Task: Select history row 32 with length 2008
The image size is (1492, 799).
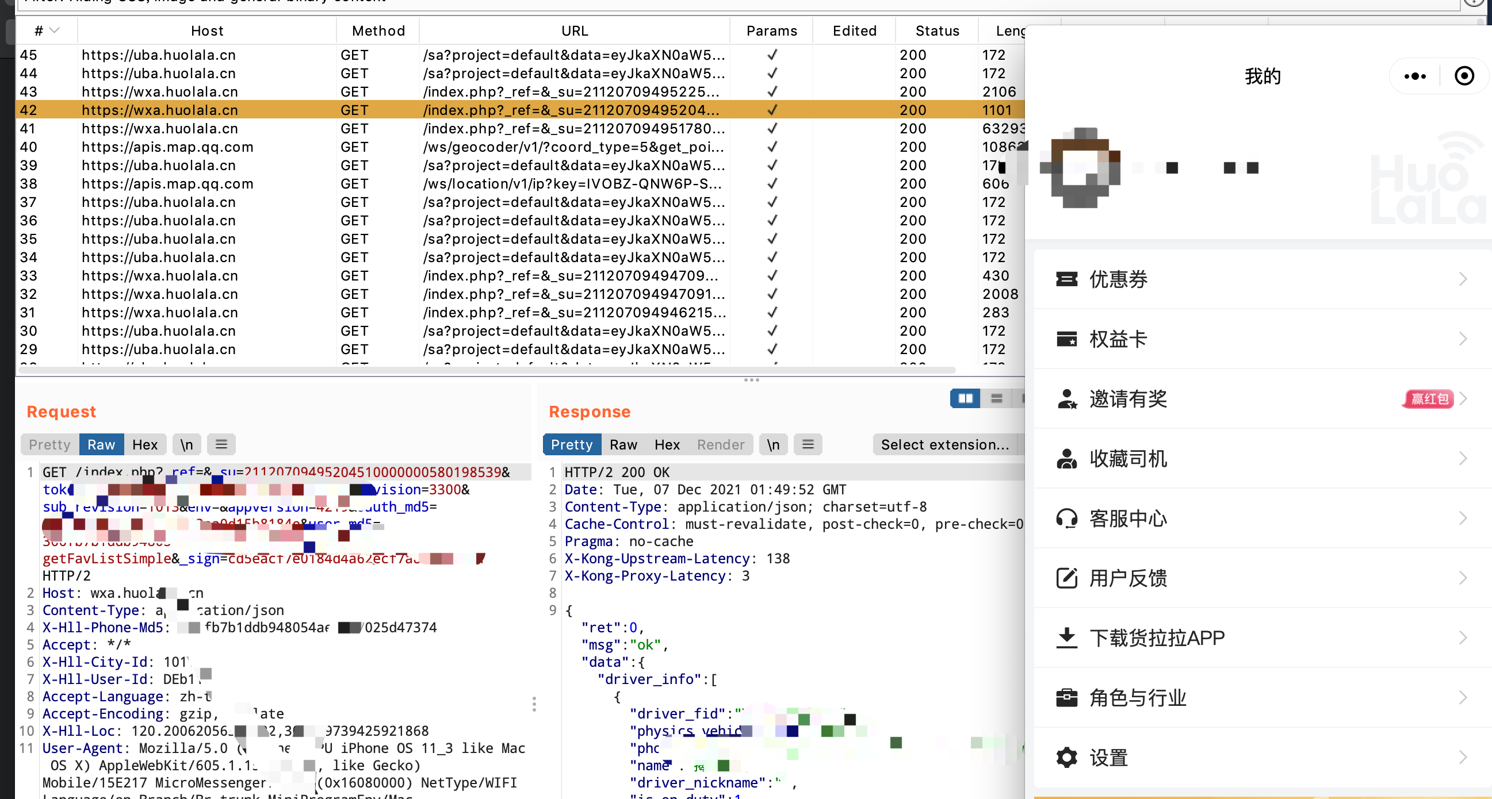Action: 520,294
